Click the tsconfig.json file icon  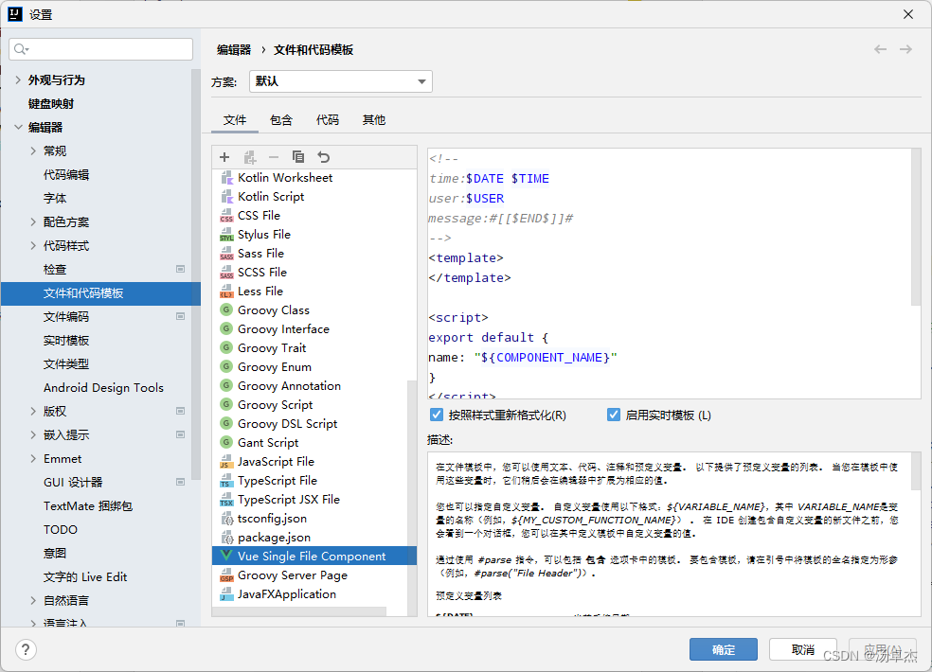pos(226,519)
